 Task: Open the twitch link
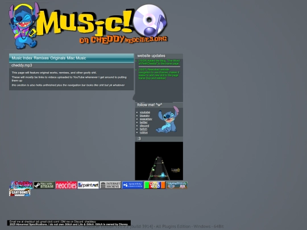tap(143, 129)
